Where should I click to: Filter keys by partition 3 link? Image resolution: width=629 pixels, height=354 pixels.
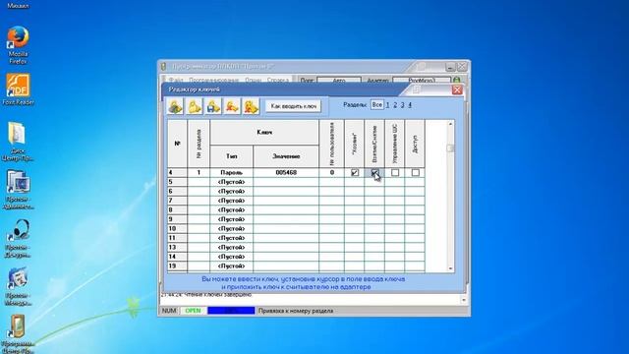[x=403, y=105]
